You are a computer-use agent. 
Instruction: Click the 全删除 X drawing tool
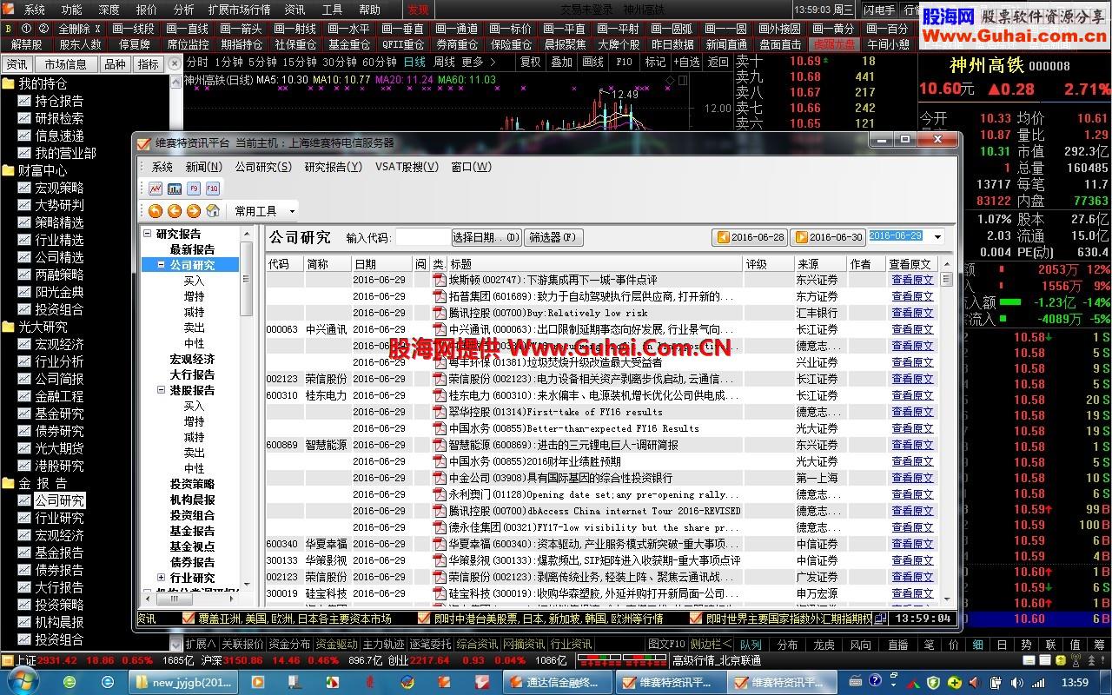[79, 29]
